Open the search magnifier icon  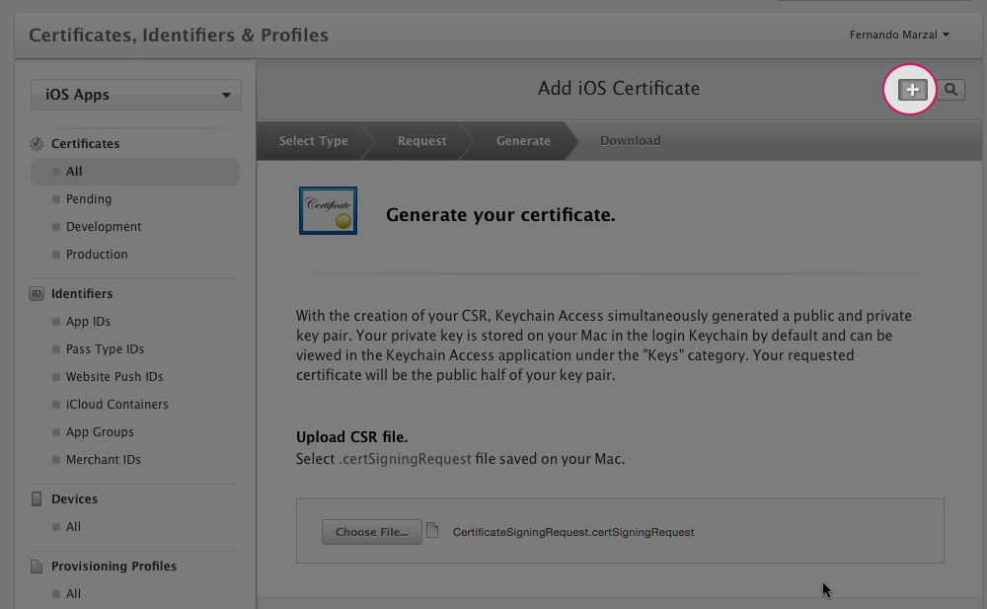(x=950, y=90)
